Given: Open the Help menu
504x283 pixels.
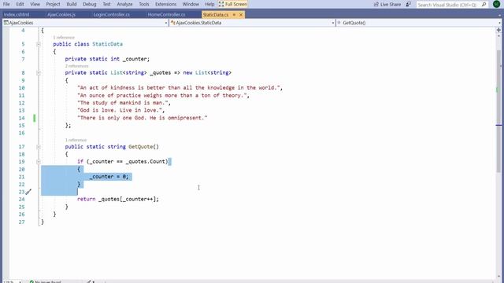Looking at the screenshot, I should pos(209,4).
